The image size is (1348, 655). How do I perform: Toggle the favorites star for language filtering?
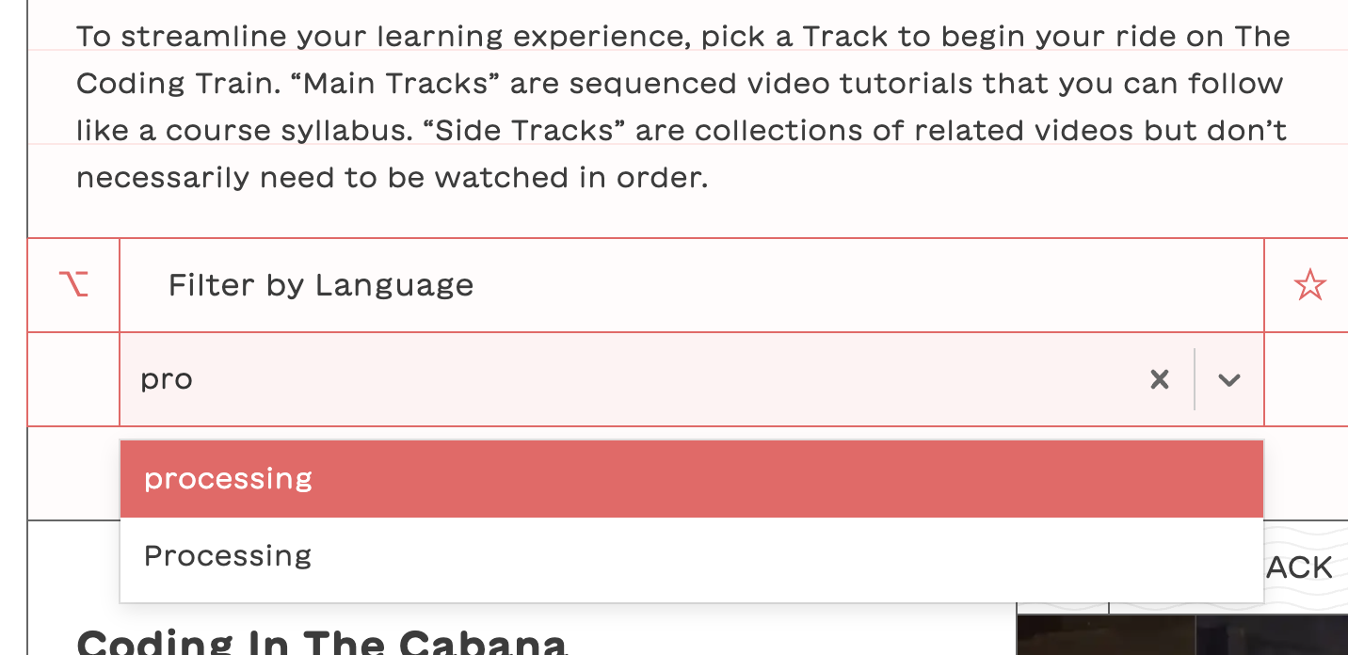pyautogui.click(x=1310, y=284)
